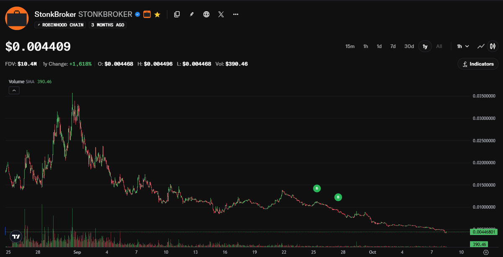Open the three-dot more options menu
This screenshot has height=257, width=503.
coord(236,14)
